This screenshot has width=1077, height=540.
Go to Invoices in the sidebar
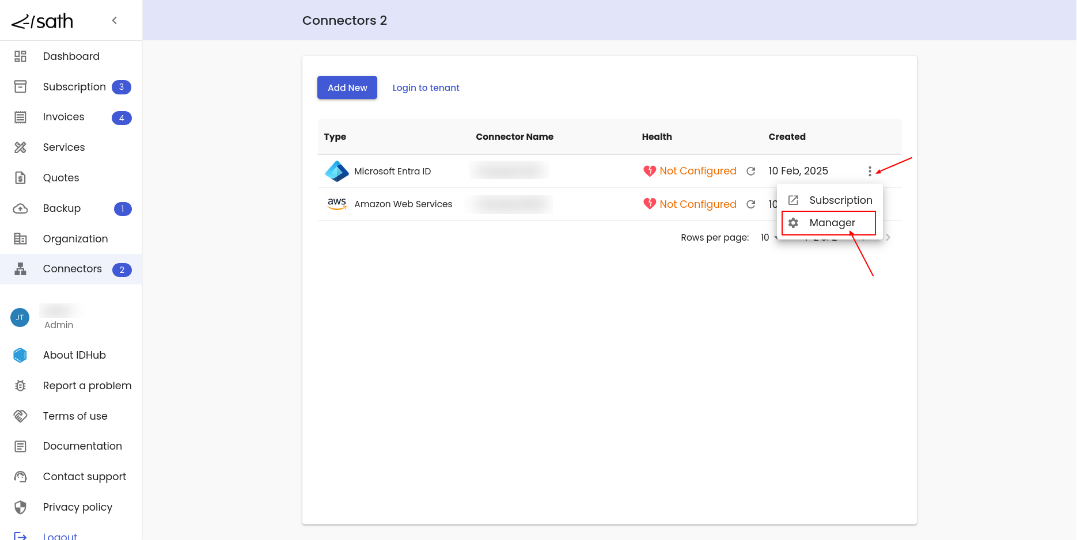click(x=63, y=117)
